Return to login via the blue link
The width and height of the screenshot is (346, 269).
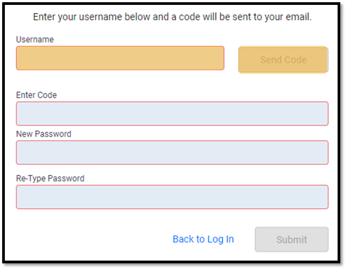[x=203, y=239]
